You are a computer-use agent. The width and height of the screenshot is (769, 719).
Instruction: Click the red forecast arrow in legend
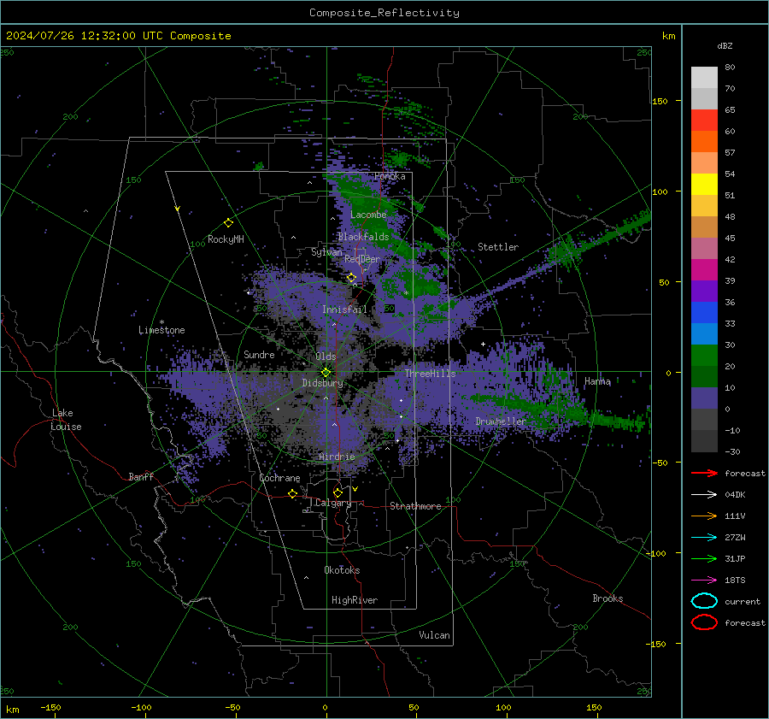pyautogui.click(x=704, y=473)
